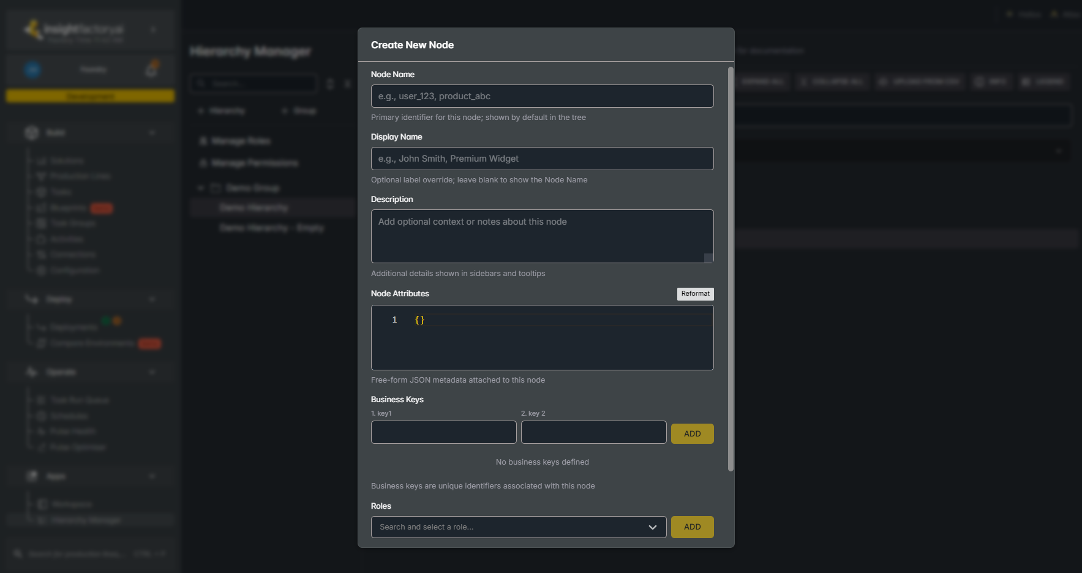
Task: Click ADD beside the business key fields
Action: [x=692, y=433]
